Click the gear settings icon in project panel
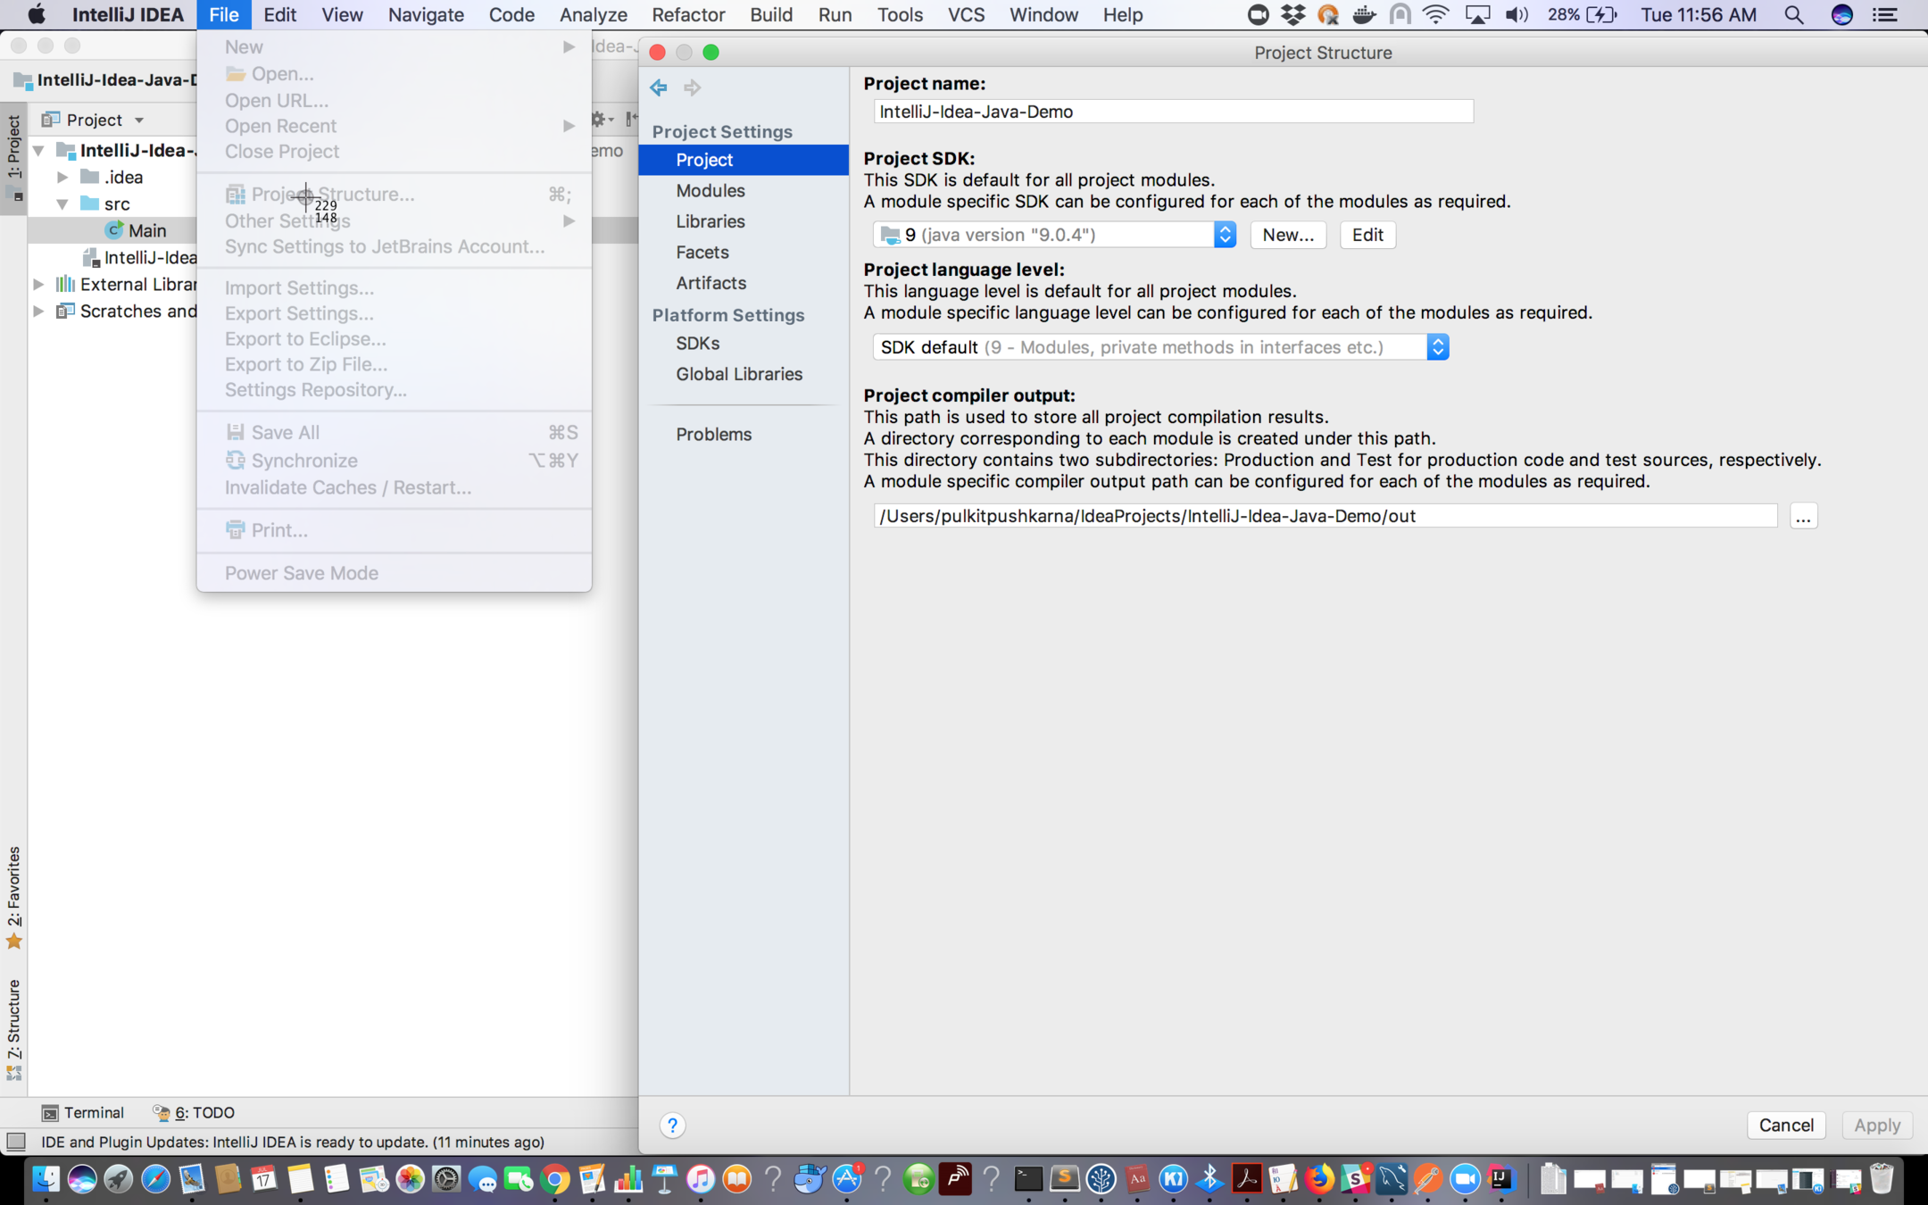Image resolution: width=1928 pixels, height=1205 pixels. 600,119
